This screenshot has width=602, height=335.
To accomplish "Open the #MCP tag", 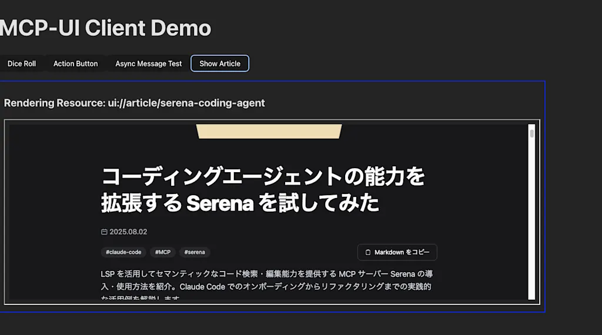I will tap(163, 252).
